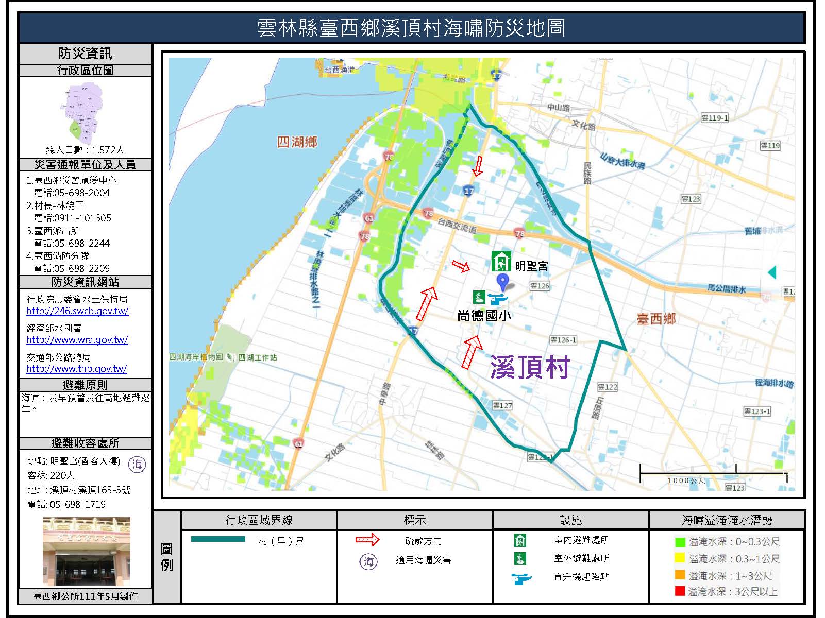Click the legend helicopter icon 直升機起降點
The image size is (825, 618).
pos(521,578)
